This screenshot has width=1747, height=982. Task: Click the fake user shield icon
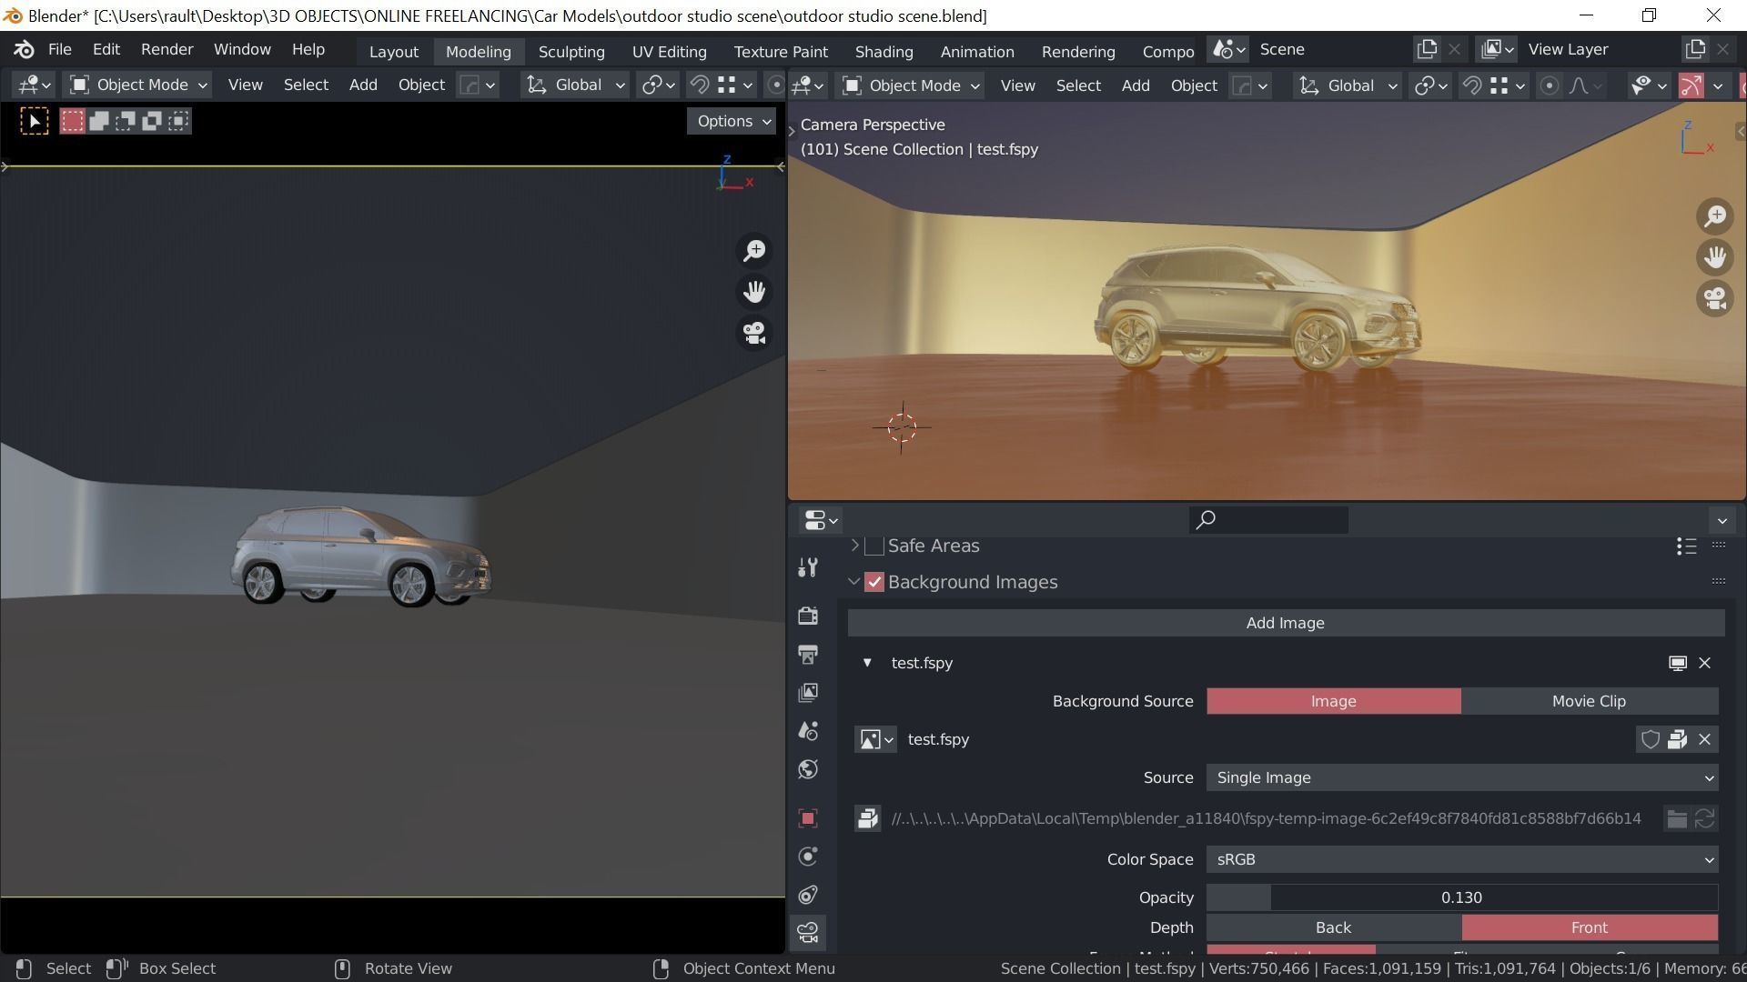pos(1650,739)
